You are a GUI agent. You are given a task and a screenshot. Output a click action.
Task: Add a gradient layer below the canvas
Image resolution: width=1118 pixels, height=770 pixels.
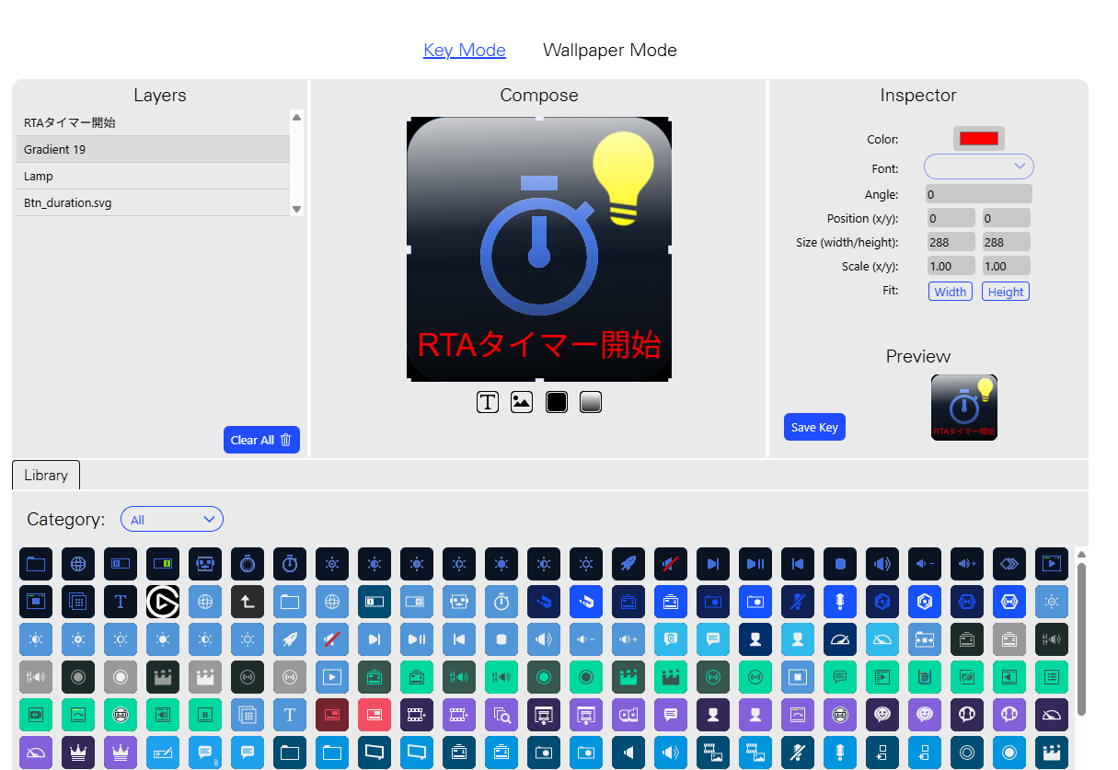tap(591, 402)
